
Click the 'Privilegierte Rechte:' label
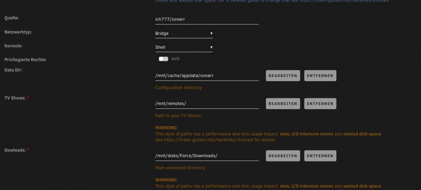26,60
